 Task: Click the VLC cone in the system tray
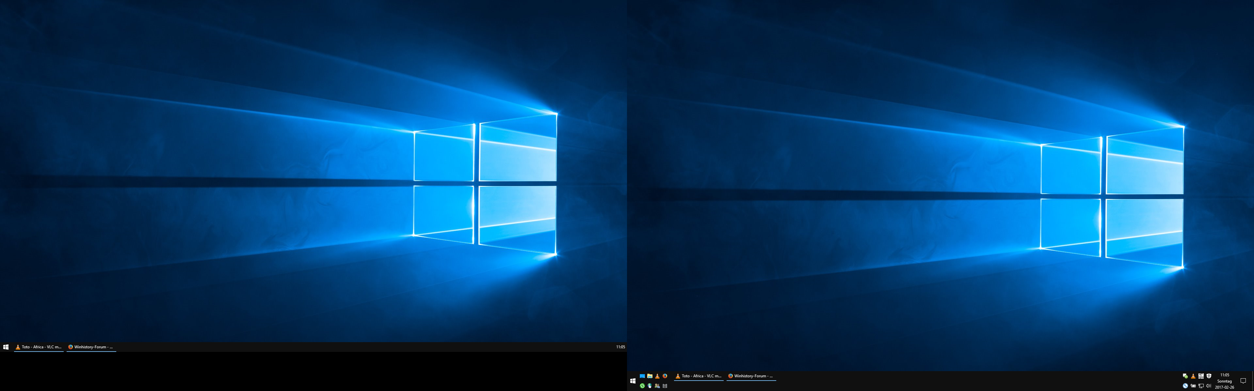pyautogui.click(x=1193, y=376)
